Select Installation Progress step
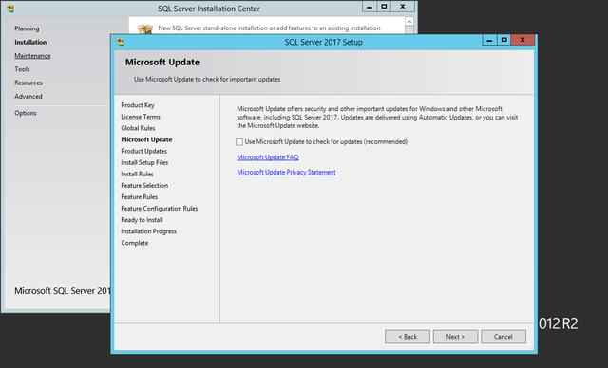This screenshot has height=368, width=608. (x=148, y=231)
